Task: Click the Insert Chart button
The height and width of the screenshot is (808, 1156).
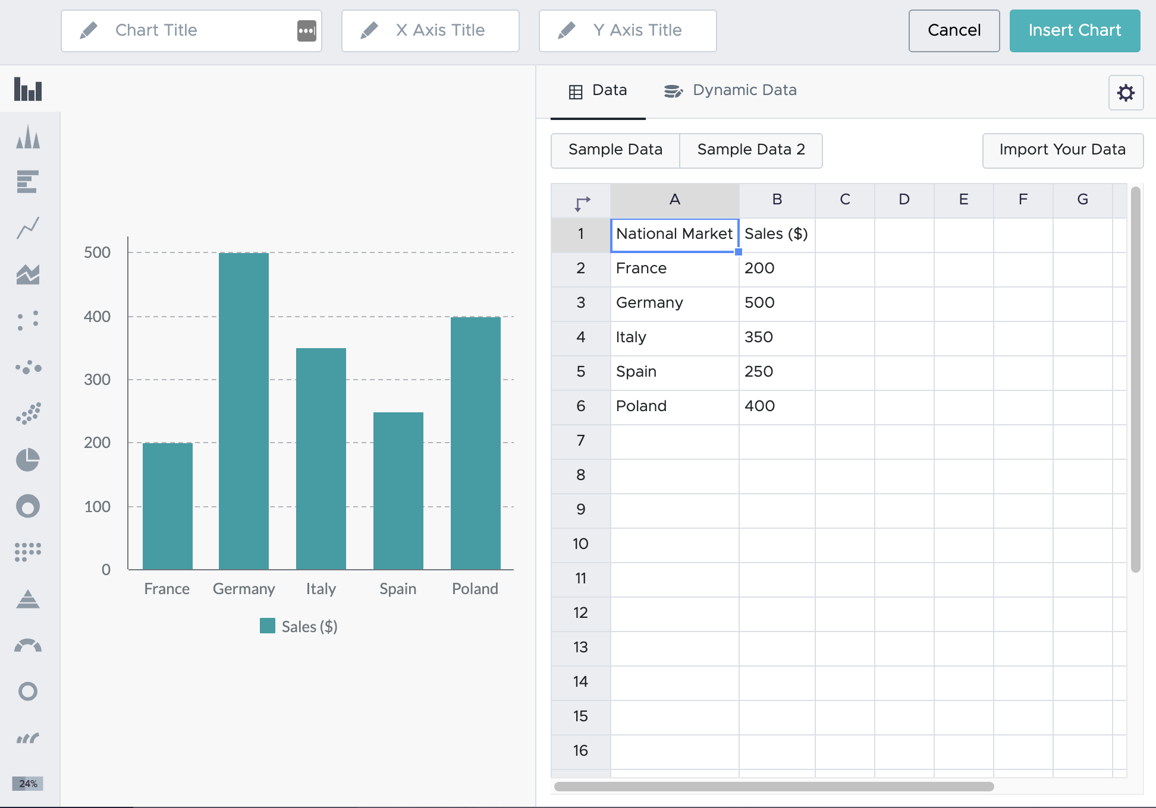Action: click(x=1074, y=30)
